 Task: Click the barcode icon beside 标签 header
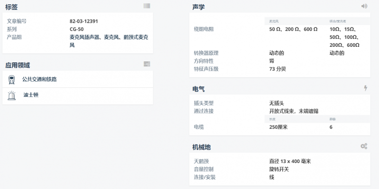coord(147,6)
